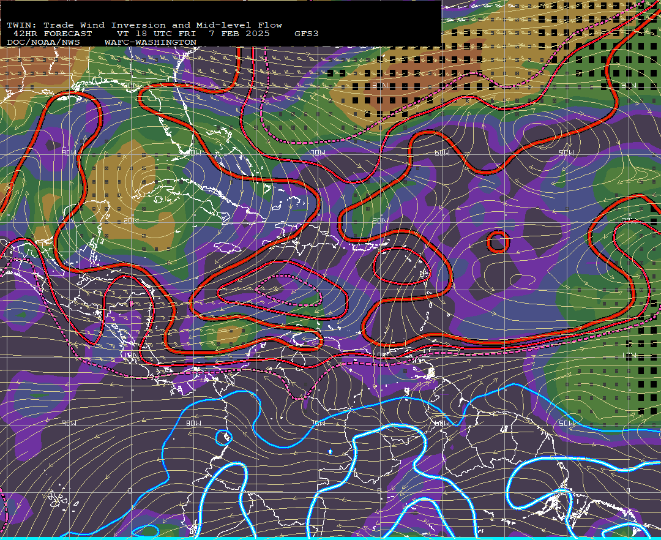Click the 90W label in the Gulf of Mexico
Viewport: 661px width, 540px height.
pos(69,153)
